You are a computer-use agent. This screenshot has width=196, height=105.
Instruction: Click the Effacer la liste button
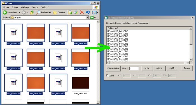113,69
